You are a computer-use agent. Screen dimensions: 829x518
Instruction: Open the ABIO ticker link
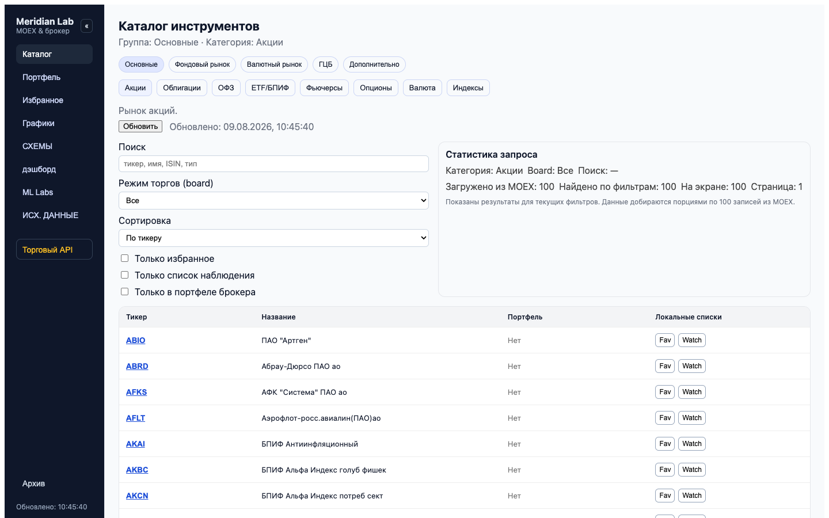[x=135, y=340]
